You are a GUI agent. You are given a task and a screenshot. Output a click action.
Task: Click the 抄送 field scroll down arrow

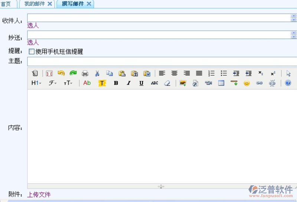click(294, 37)
